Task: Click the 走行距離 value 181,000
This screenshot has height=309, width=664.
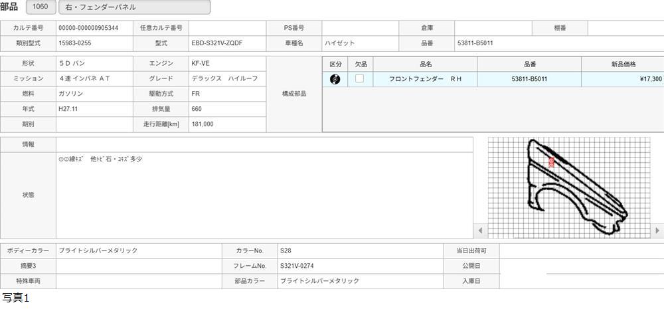Action: click(x=226, y=124)
